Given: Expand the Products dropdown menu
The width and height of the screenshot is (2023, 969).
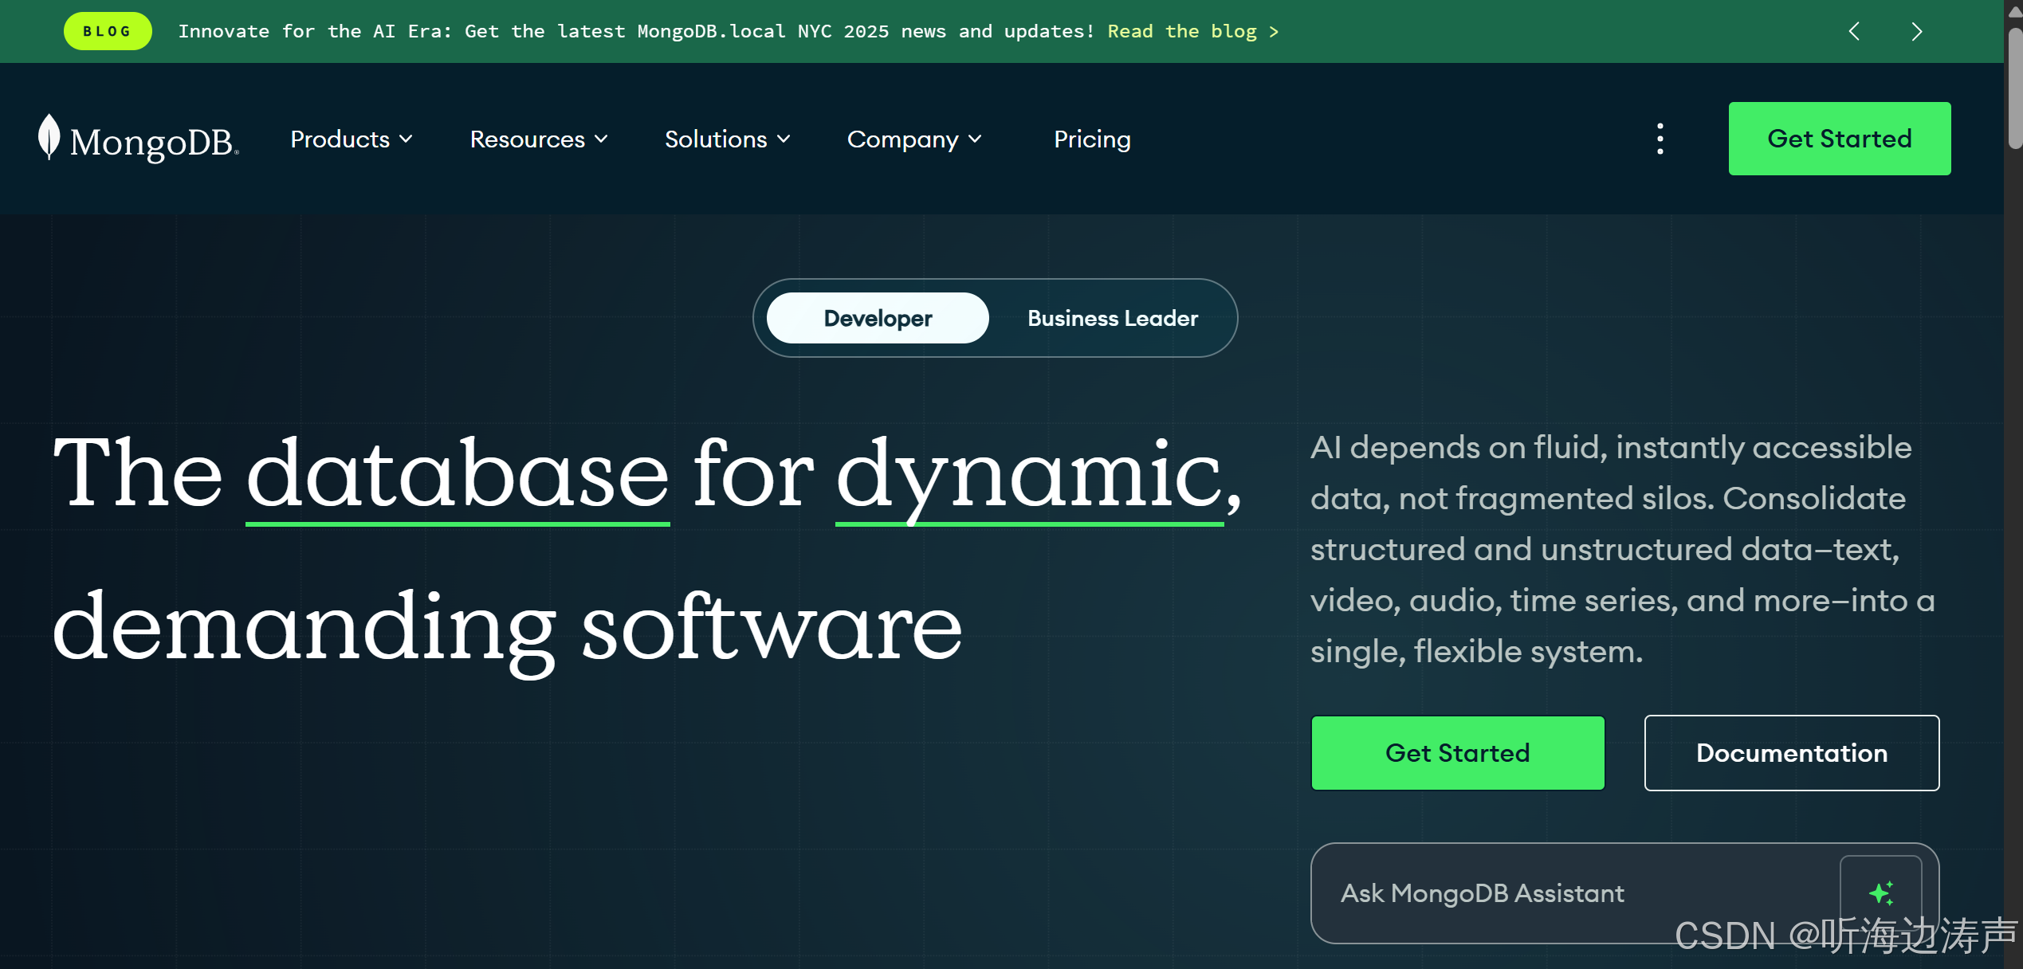Looking at the screenshot, I should click(x=351, y=139).
